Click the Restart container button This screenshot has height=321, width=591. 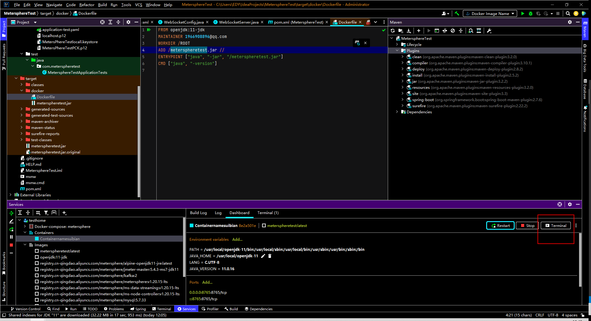click(500, 225)
